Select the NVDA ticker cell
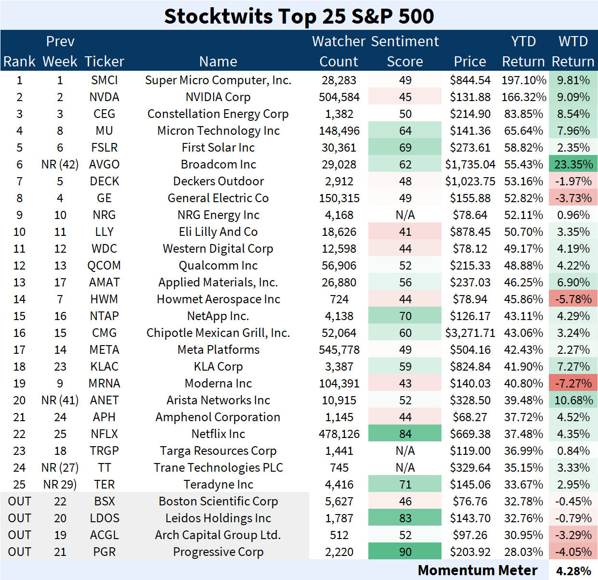 point(104,97)
